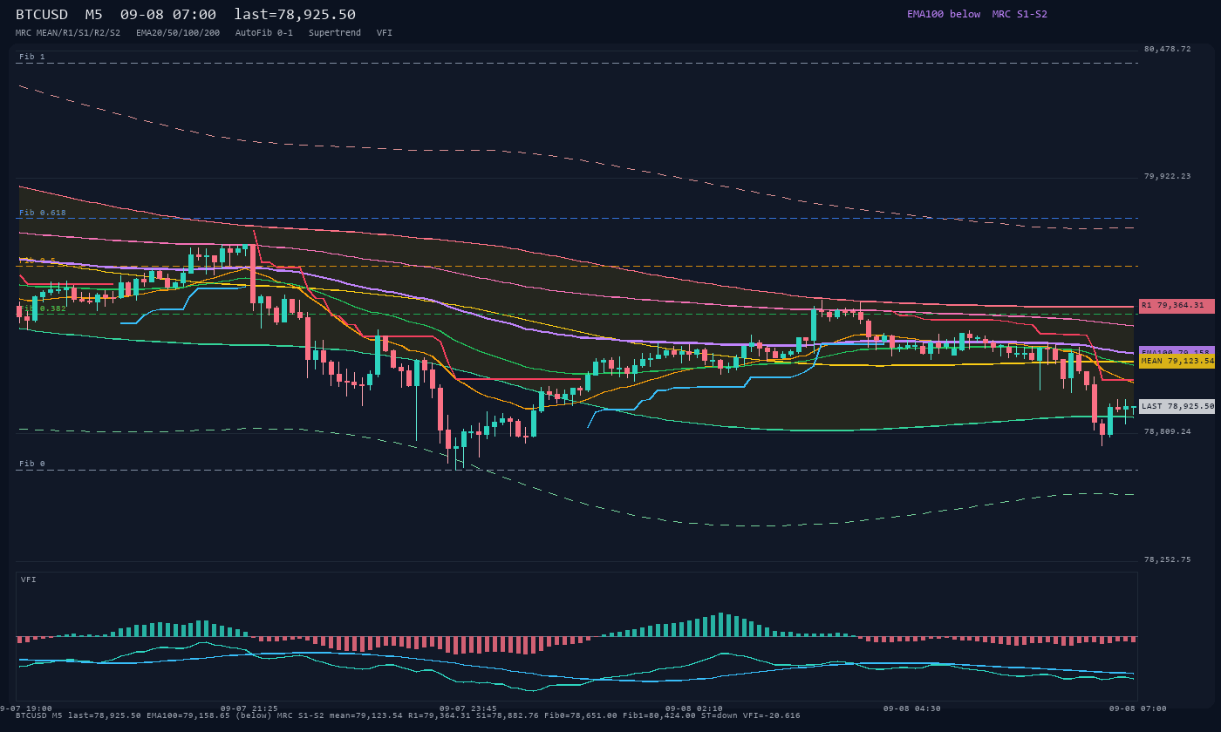Select the "EMA20/50/100/200" indicator legend entry
This screenshot has height=732, width=1221.
point(178,32)
